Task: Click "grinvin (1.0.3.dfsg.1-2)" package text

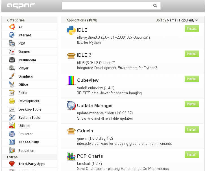Action: pos(95,138)
